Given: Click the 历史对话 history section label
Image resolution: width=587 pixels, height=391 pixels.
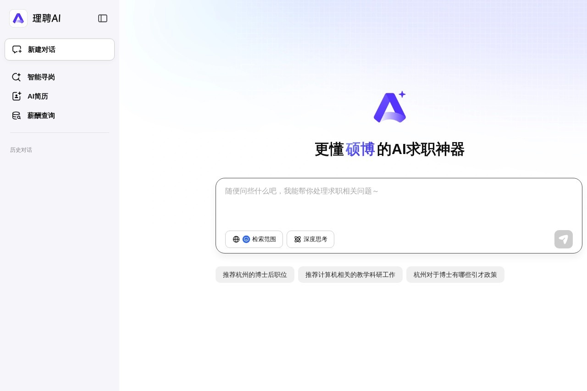Looking at the screenshot, I should tap(21, 150).
